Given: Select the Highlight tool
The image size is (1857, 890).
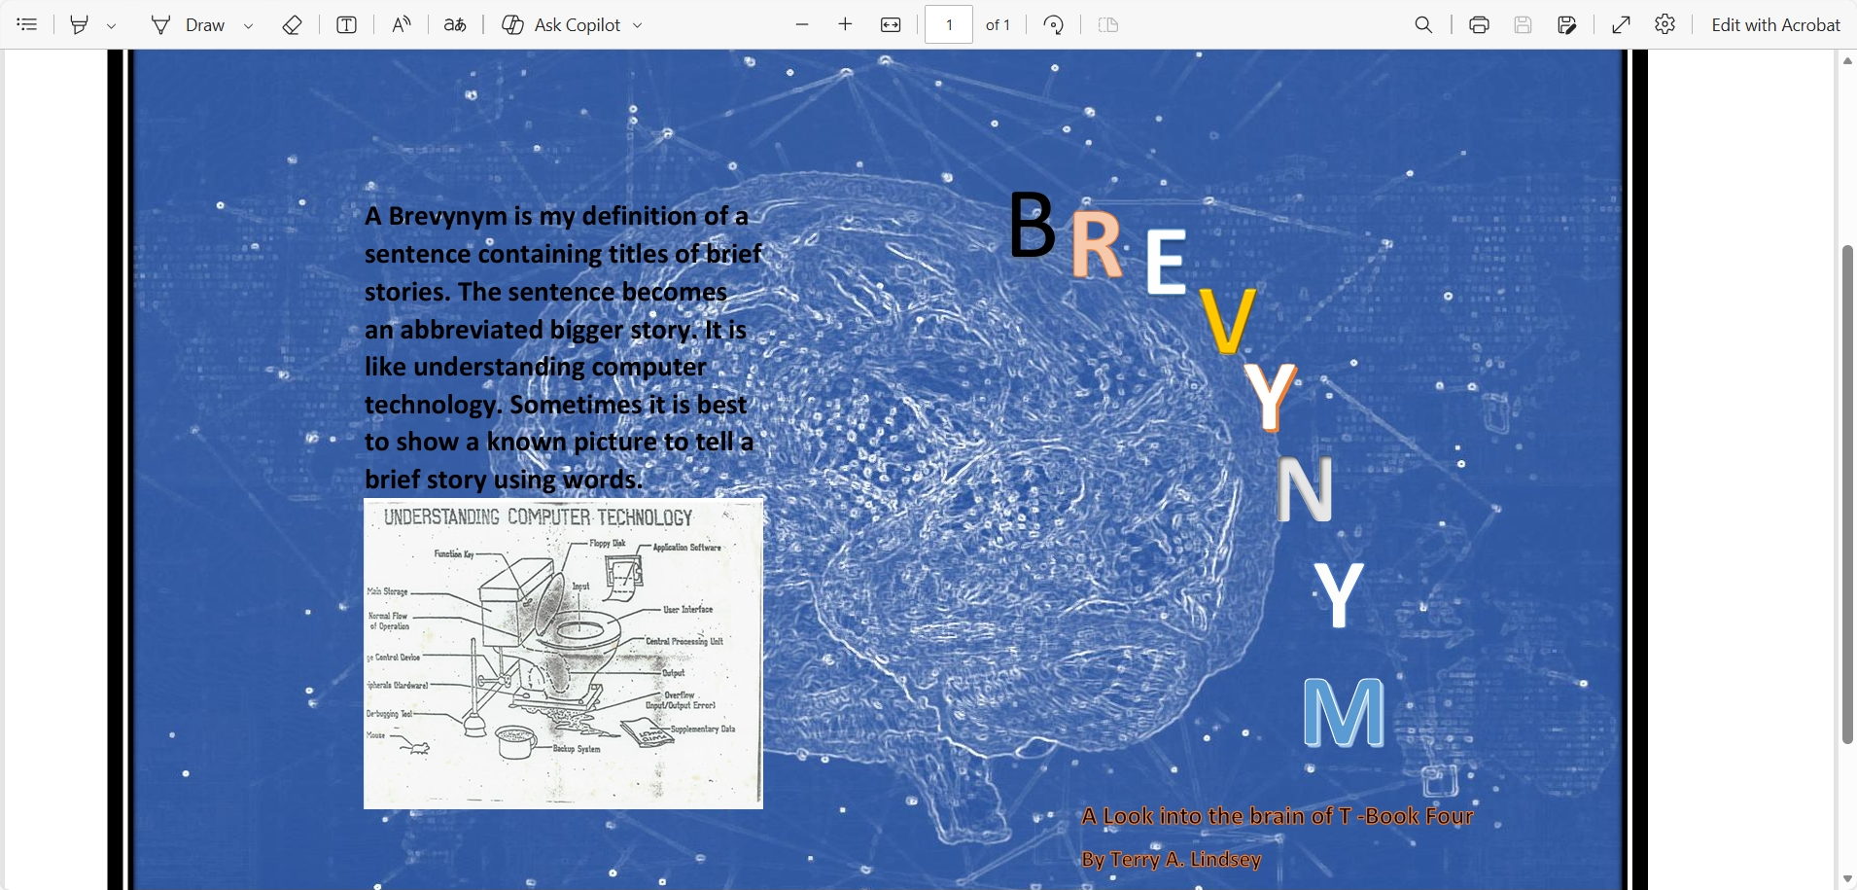Looking at the screenshot, I should click(80, 24).
